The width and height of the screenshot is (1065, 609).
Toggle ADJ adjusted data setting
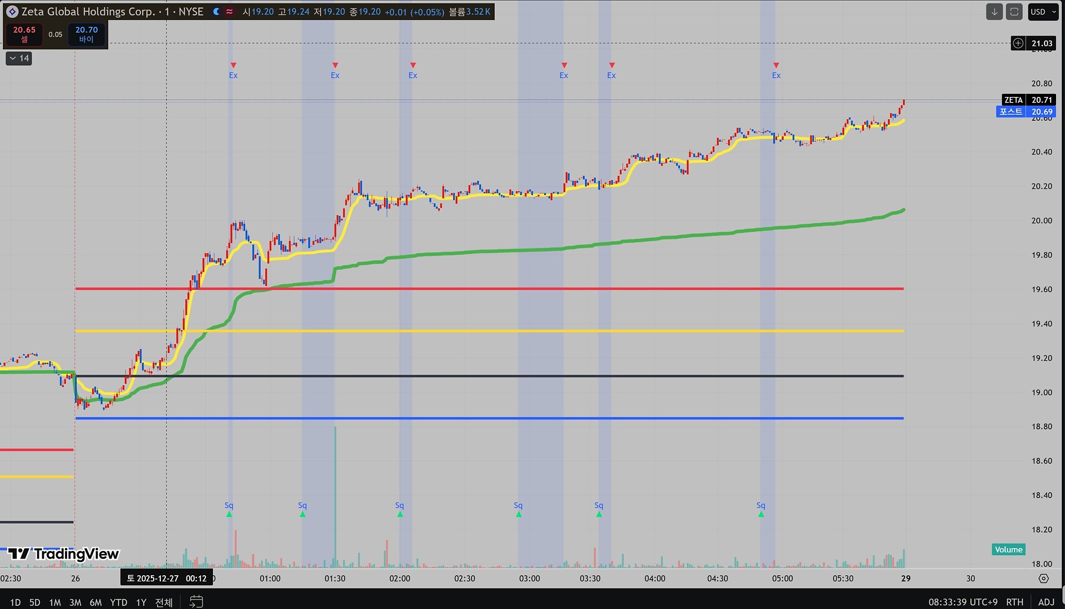tap(1046, 602)
